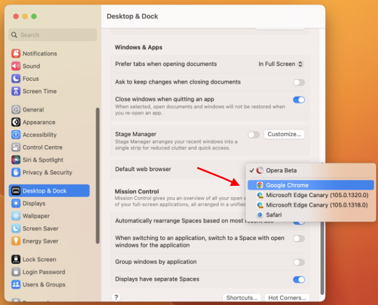The height and width of the screenshot is (305, 378).
Task: Click the Mission Control heading
Action: 136,191
